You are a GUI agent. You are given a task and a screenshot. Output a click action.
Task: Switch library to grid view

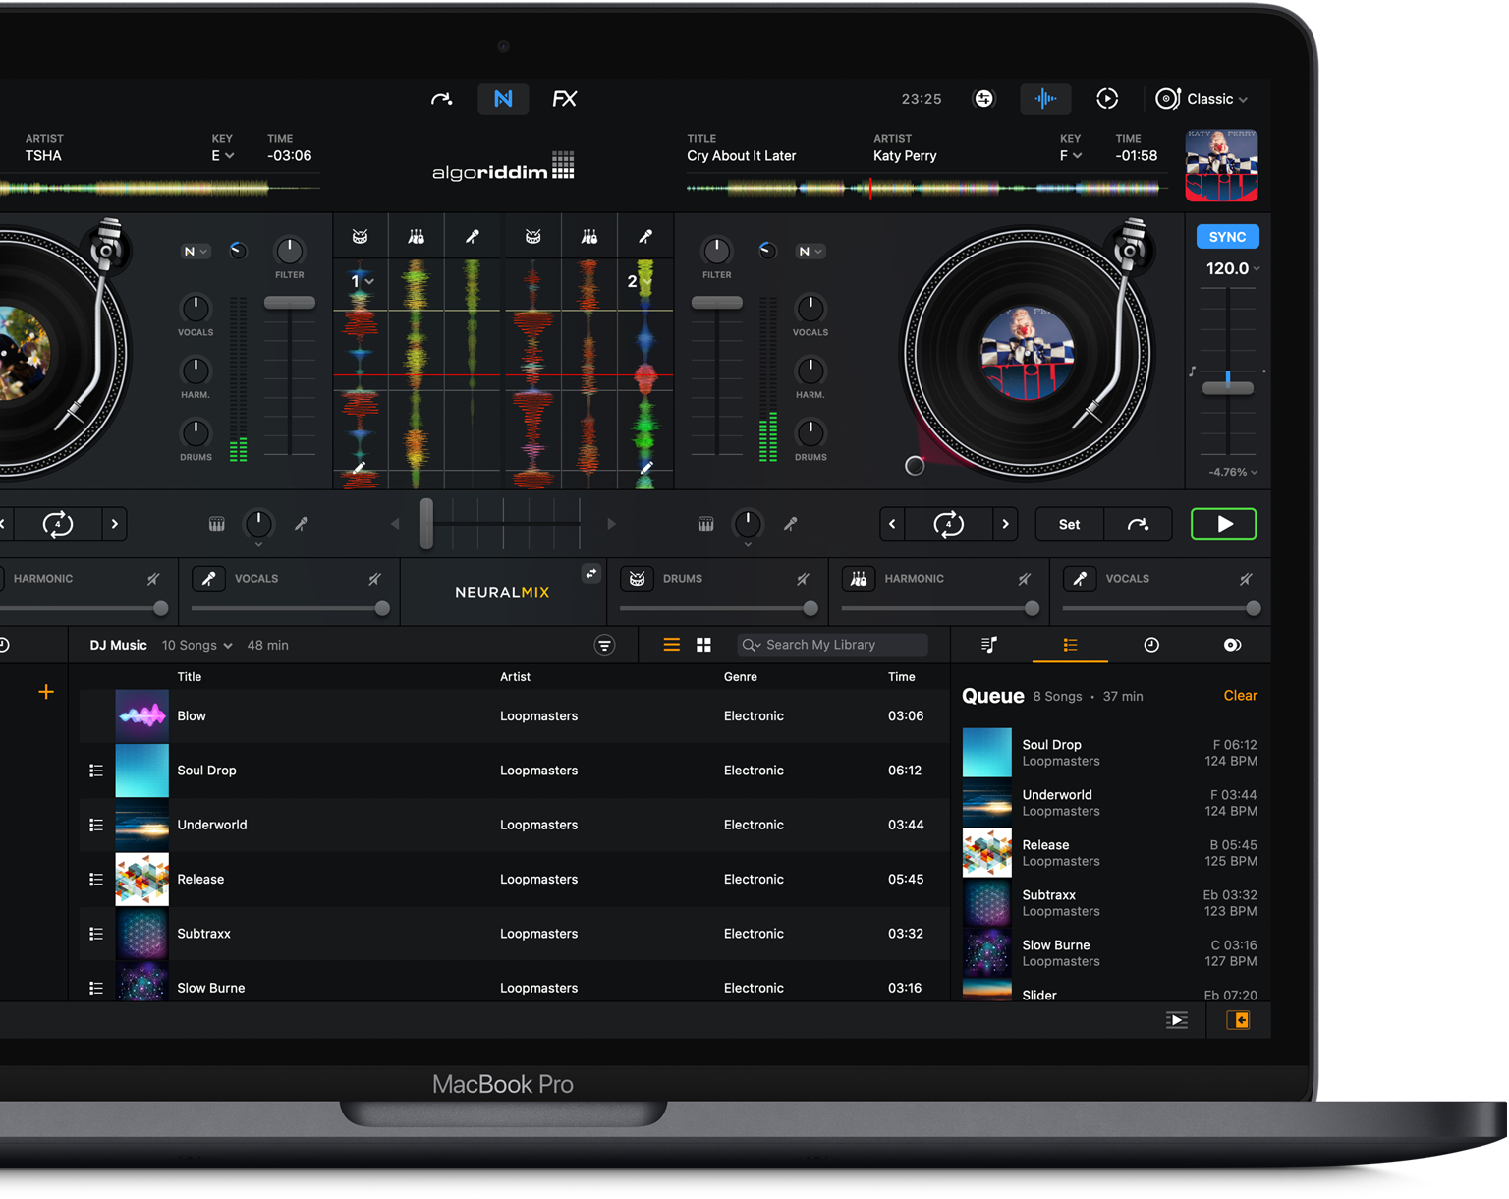[703, 645]
